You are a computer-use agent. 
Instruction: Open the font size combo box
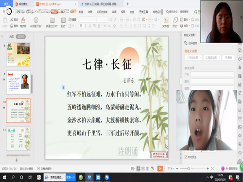coord(102,20)
